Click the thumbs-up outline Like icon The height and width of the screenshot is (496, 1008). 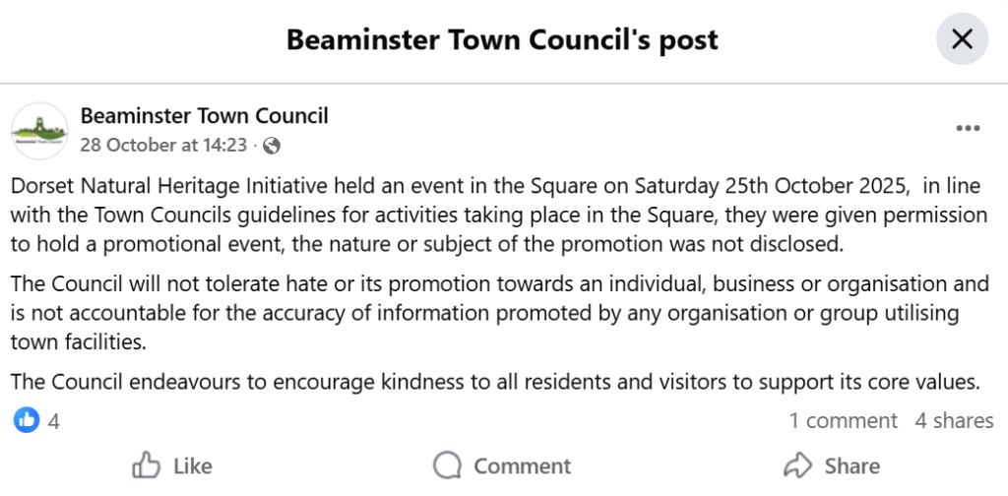tap(147, 465)
